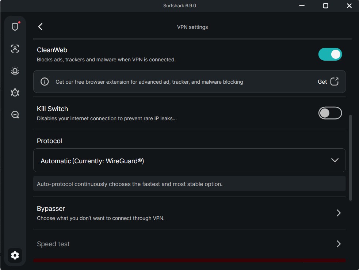359x270 pixels.
Task: Select the Speed test row label
Action: click(x=53, y=244)
